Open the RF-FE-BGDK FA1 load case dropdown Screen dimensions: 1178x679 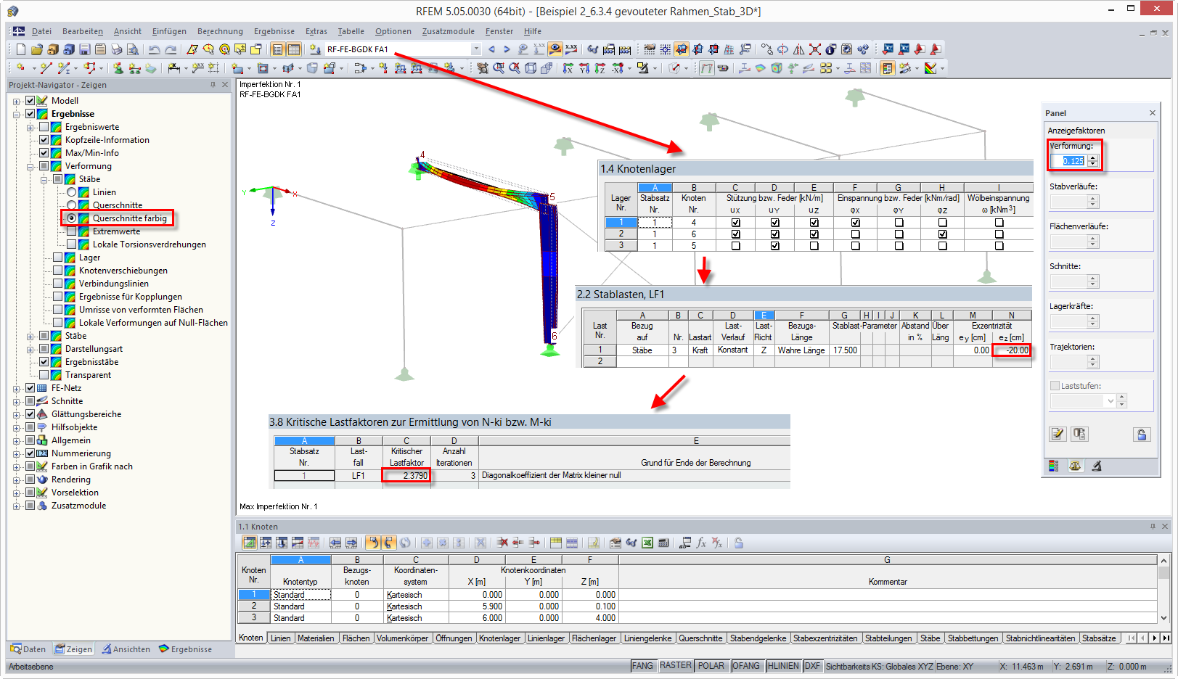tap(476, 49)
